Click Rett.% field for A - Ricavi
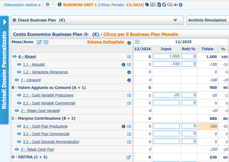Screen dimensions: 229x162 189,56
